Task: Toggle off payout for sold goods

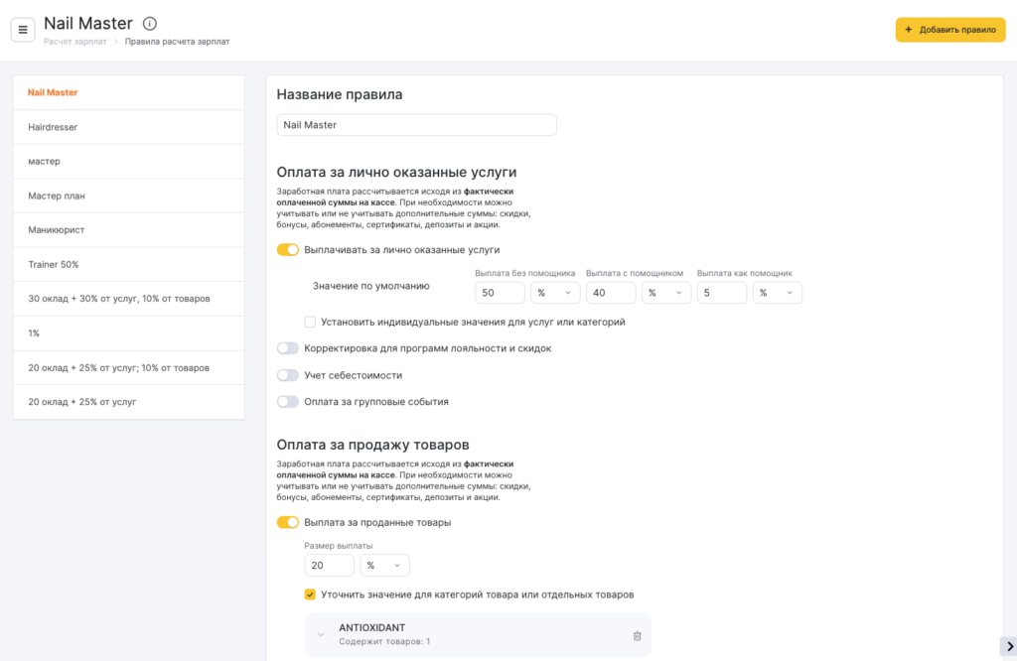Action: (288, 522)
